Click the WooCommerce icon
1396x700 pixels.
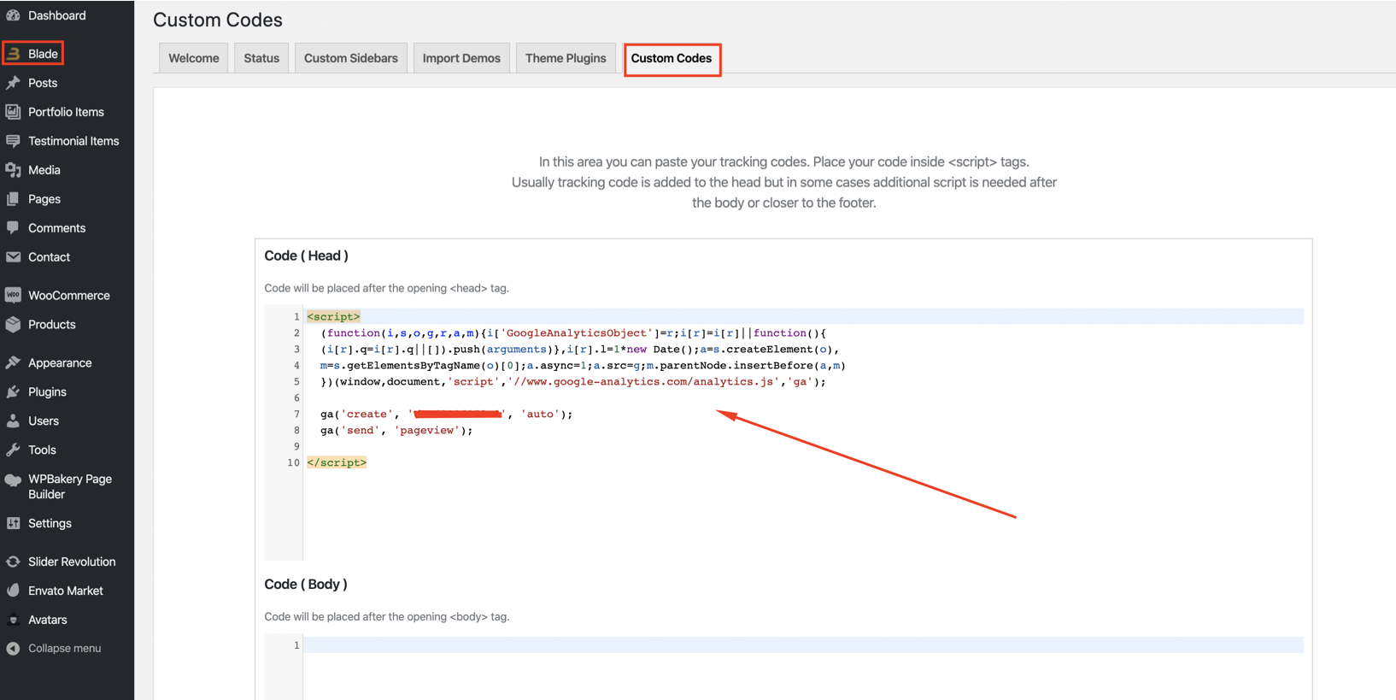pyautogui.click(x=13, y=296)
